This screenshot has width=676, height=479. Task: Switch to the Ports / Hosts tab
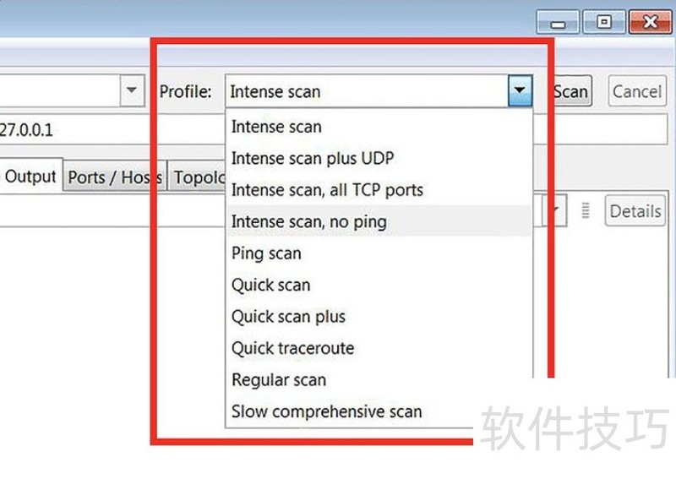(x=115, y=177)
